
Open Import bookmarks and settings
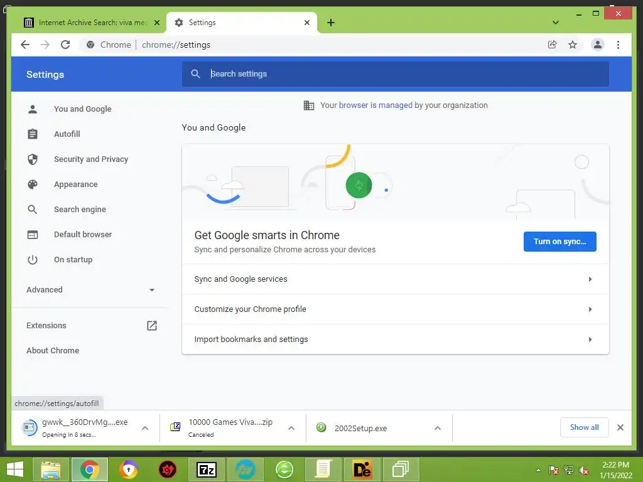396,340
